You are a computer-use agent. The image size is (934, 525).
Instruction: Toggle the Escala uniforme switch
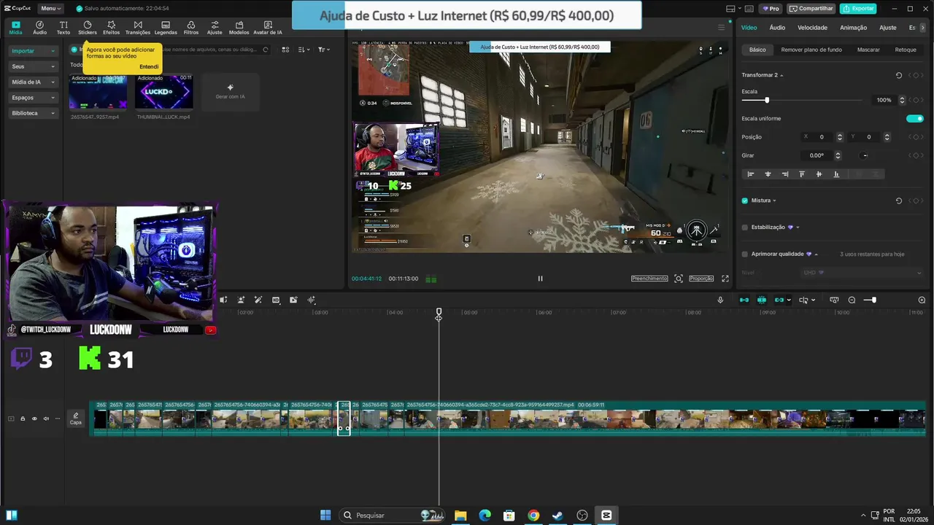915,118
